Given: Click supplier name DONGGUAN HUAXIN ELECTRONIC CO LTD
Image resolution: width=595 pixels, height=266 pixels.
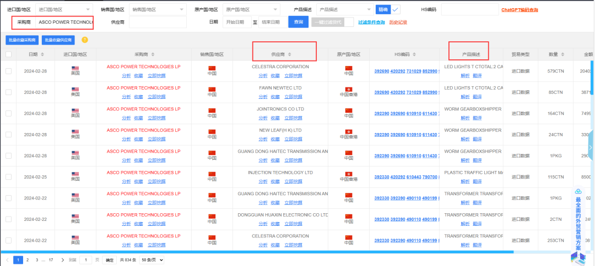Looking at the screenshot, I should point(283,215).
